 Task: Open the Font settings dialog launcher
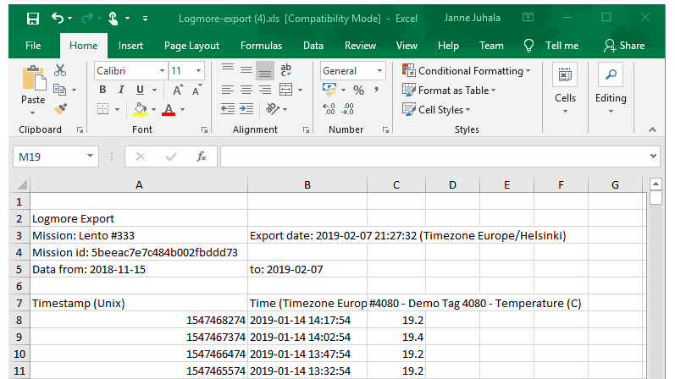tap(204, 130)
